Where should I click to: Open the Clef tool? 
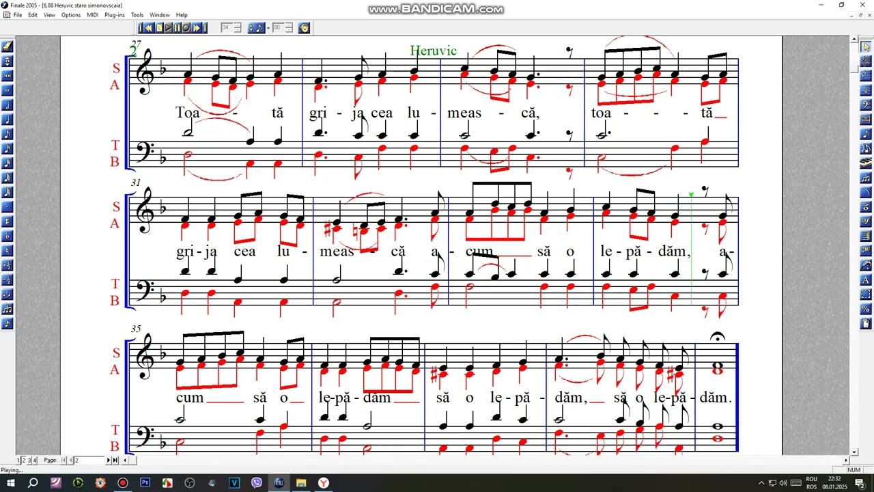[866, 105]
